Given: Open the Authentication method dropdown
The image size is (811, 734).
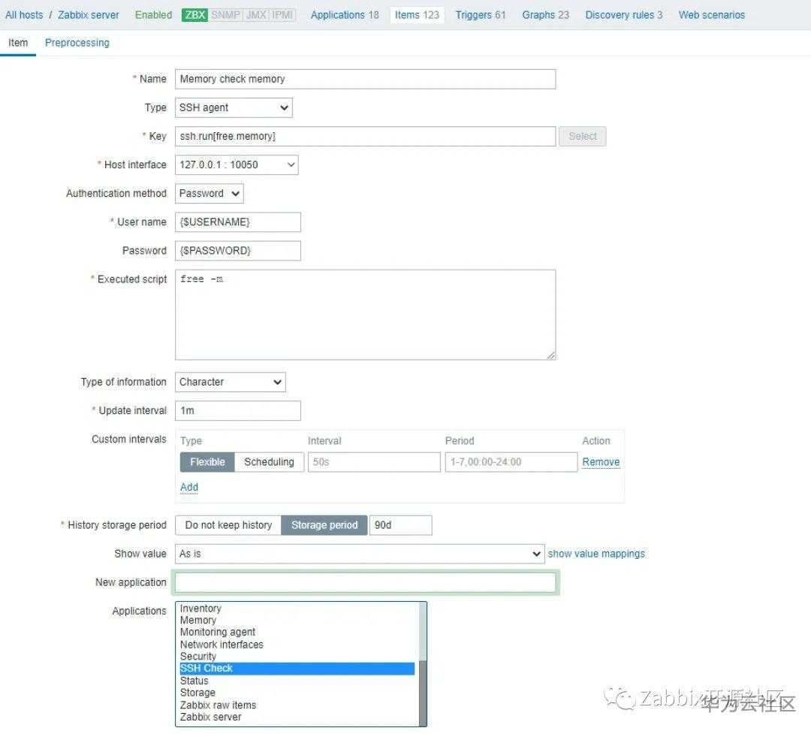Looking at the screenshot, I should click(x=209, y=194).
